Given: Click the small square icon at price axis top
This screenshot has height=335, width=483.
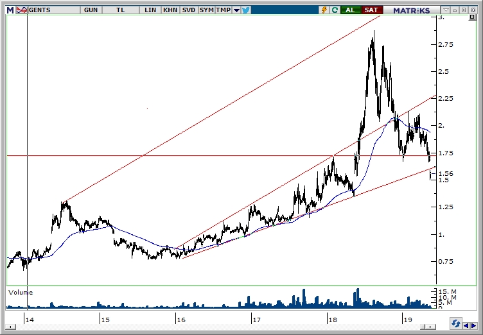Looking at the screenshot, I should pyautogui.click(x=472, y=17).
